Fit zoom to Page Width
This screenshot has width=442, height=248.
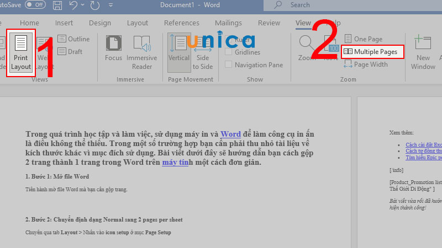pyautogui.click(x=366, y=64)
